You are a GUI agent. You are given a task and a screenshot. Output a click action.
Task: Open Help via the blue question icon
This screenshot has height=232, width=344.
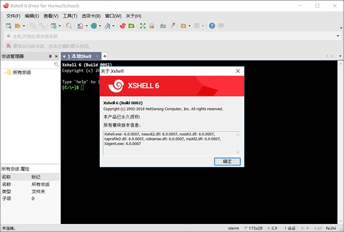coord(212,26)
